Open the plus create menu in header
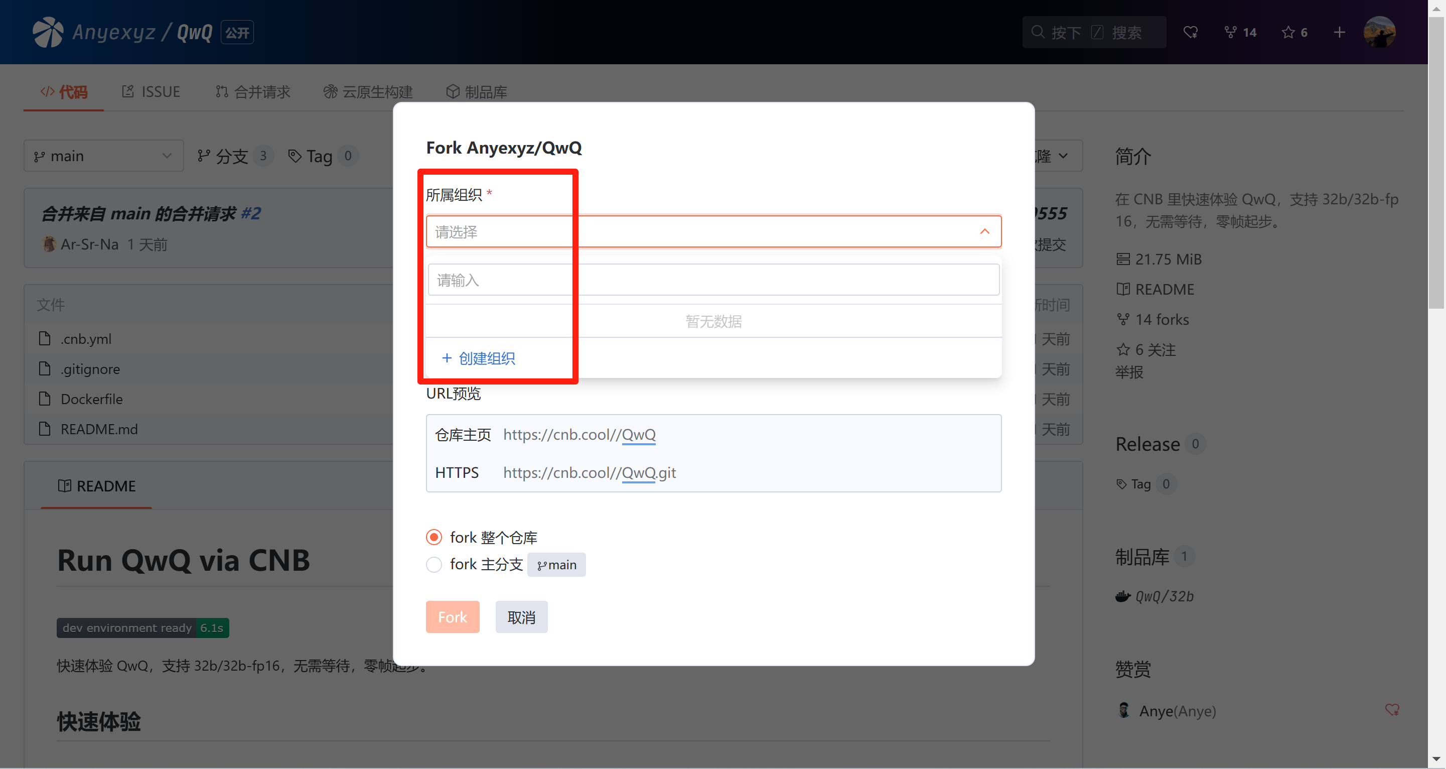Screen dimensions: 1446x769 click(1339, 32)
